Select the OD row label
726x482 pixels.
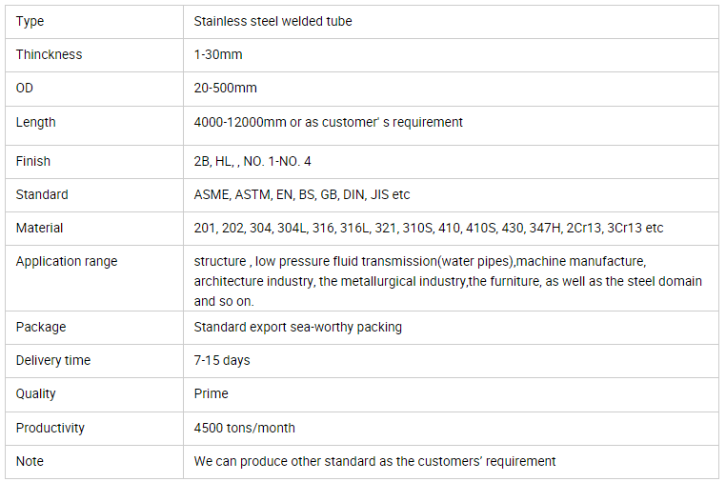pyautogui.click(x=25, y=88)
